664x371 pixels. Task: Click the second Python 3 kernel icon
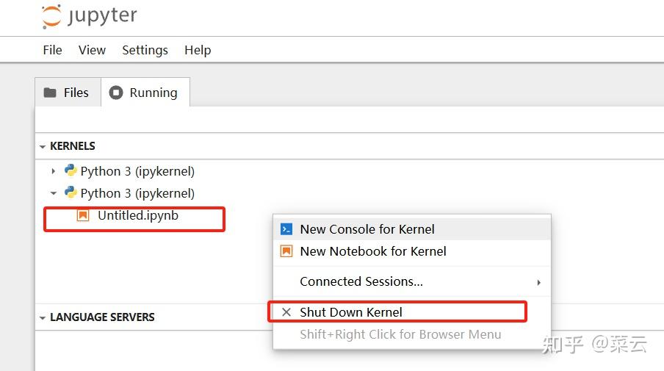[x=71, y=193]
